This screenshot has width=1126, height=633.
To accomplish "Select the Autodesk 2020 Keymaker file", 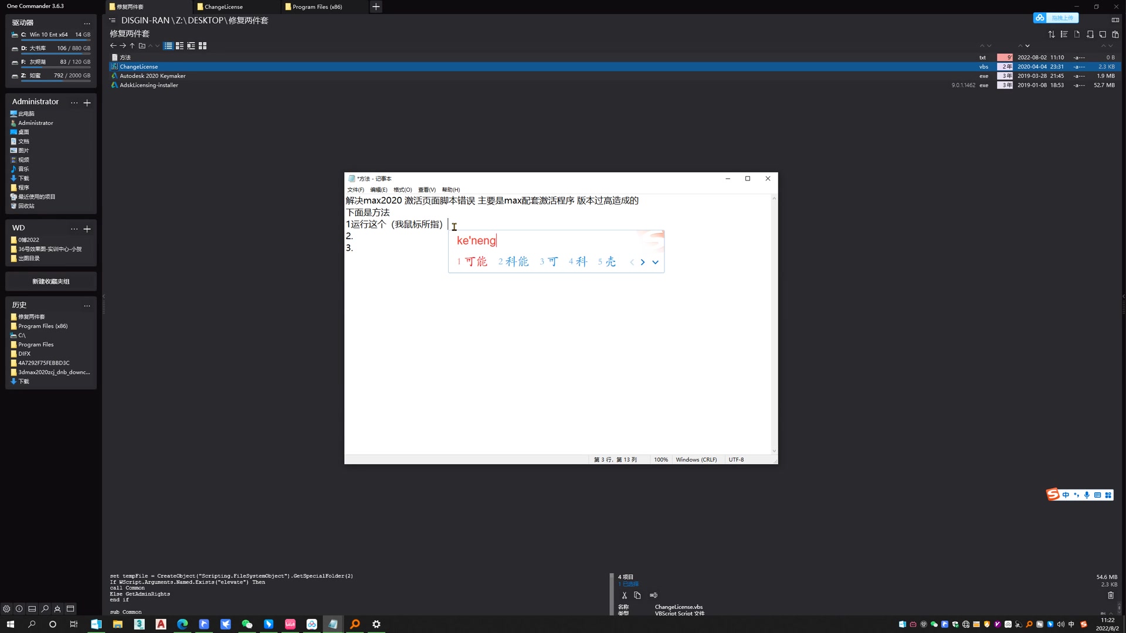I will pyautogui.click(x=152, y=76).
